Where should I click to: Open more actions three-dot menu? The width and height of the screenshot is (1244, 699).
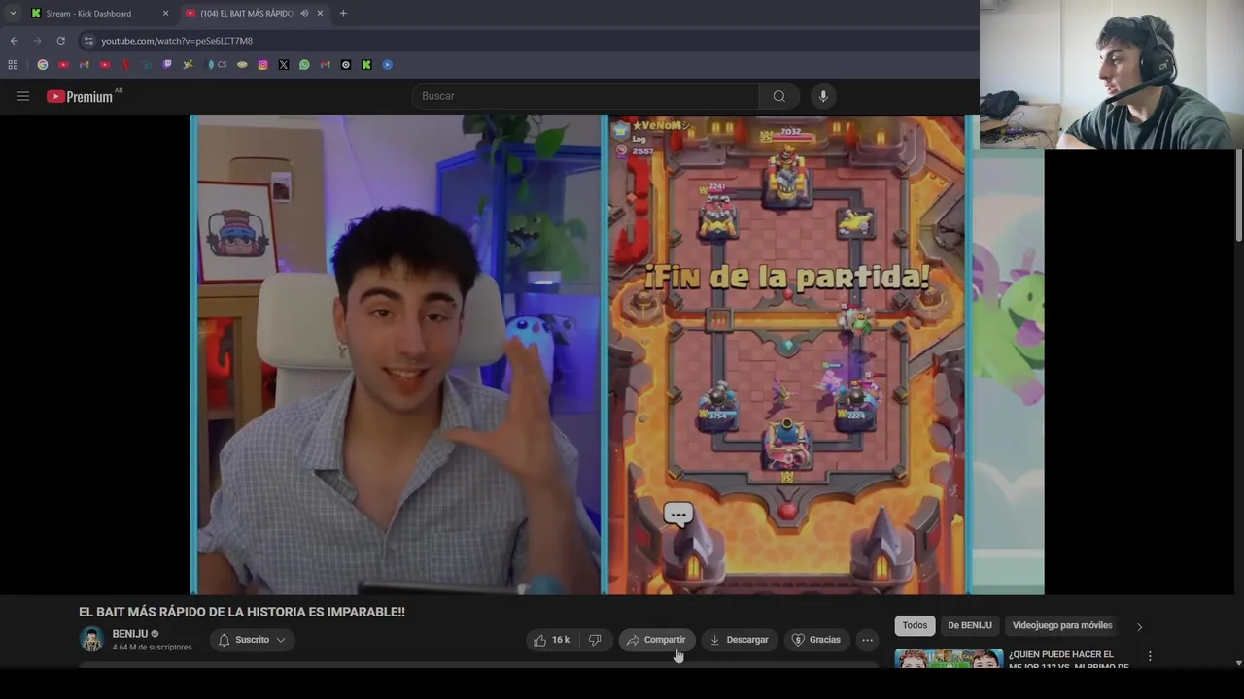coord(867,640)
